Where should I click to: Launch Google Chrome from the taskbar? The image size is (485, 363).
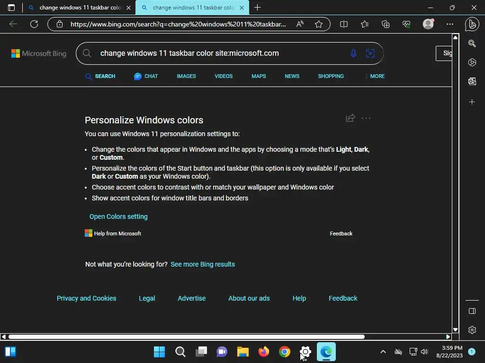[x=285, y=352]
